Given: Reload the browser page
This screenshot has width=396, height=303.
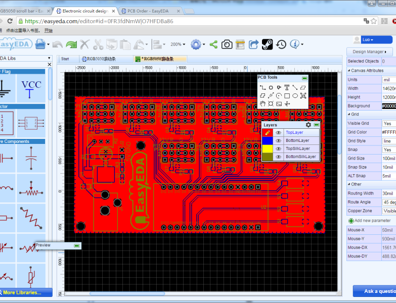Looking at the screenshot, I should coord(10,21).
